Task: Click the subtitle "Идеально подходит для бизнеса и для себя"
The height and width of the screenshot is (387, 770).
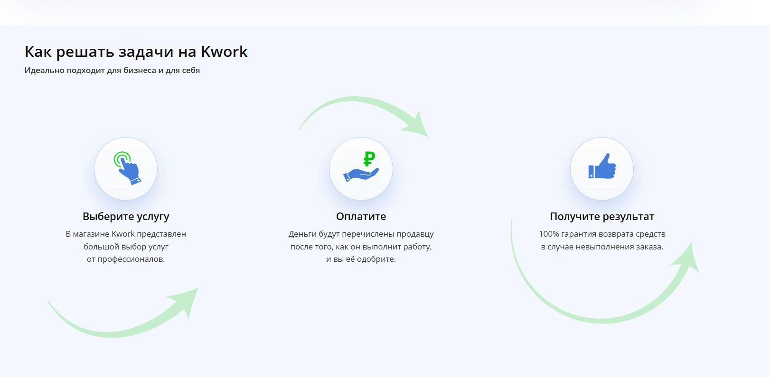Action: coord(112,70)
